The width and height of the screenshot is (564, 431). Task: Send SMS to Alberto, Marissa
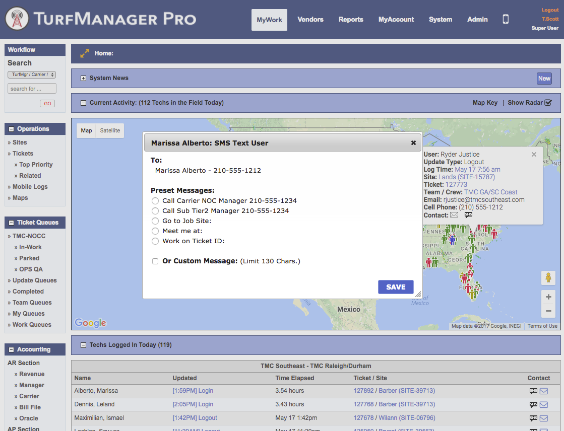pyautogui.click(x=533, y=391)
